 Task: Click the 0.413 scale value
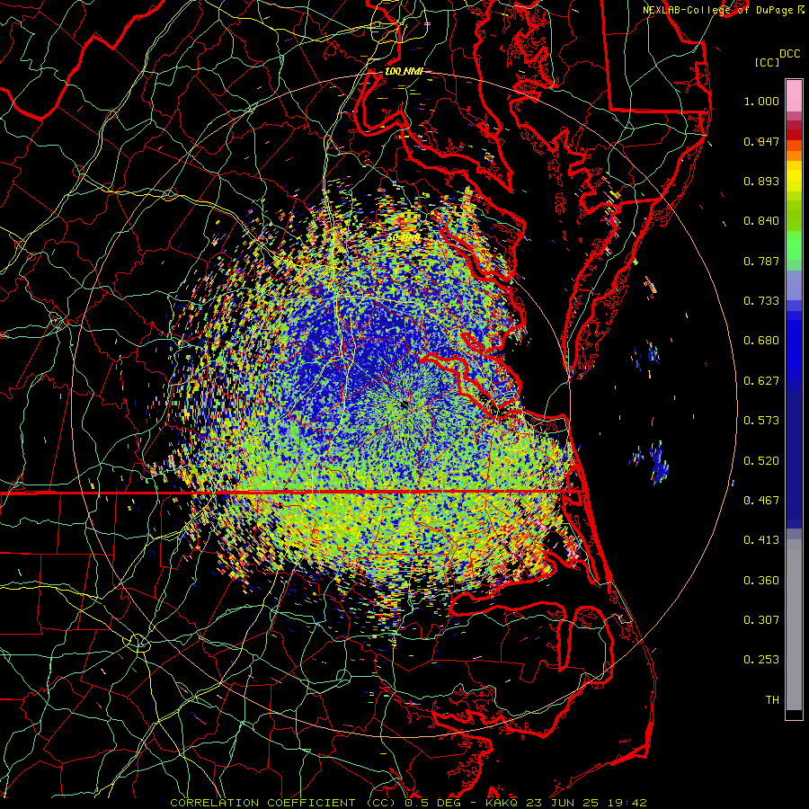(x=761, y=540)
